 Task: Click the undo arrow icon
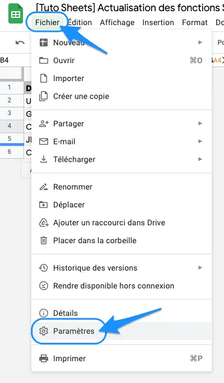pyautogui.click(x=20, y=42)
